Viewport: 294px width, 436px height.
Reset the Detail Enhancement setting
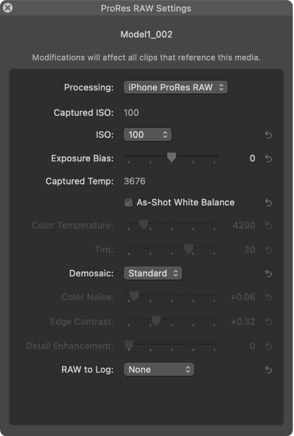tap(268, 346)
